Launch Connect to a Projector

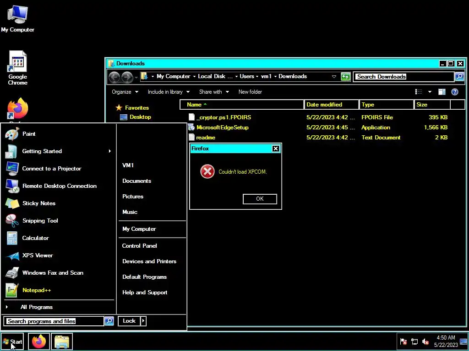(59, 169)
